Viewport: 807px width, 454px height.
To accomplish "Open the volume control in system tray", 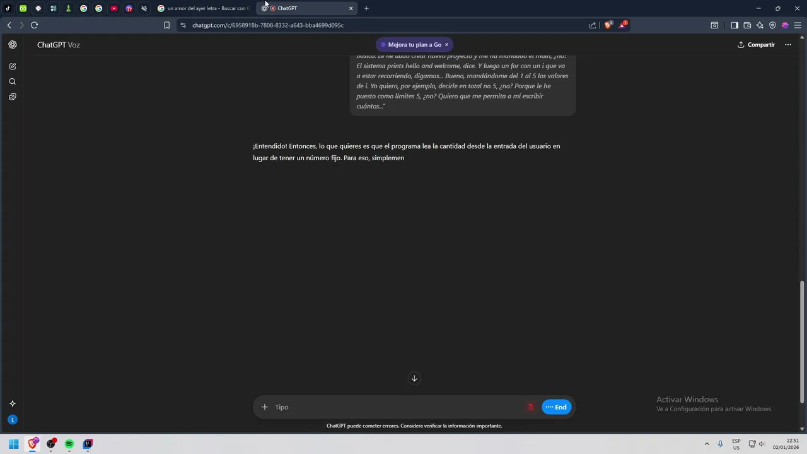I will [x=762, y=444].
